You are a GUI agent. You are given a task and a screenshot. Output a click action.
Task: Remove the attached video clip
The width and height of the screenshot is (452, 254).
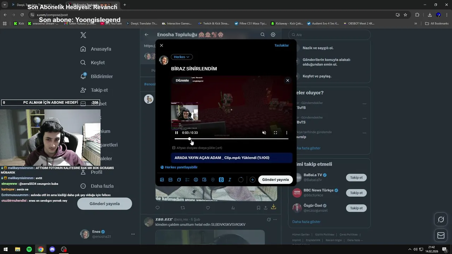tap(287, 80)
